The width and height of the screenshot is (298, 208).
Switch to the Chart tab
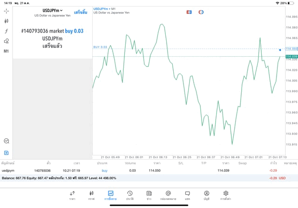tap(91, 195)
